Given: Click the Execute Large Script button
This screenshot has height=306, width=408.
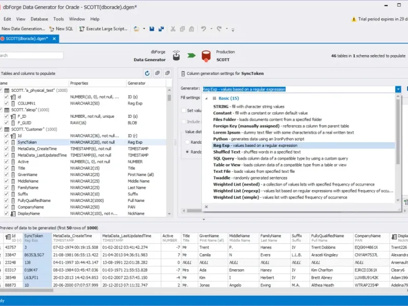Looking at the screenshot, I should click(x=104, y=29).
